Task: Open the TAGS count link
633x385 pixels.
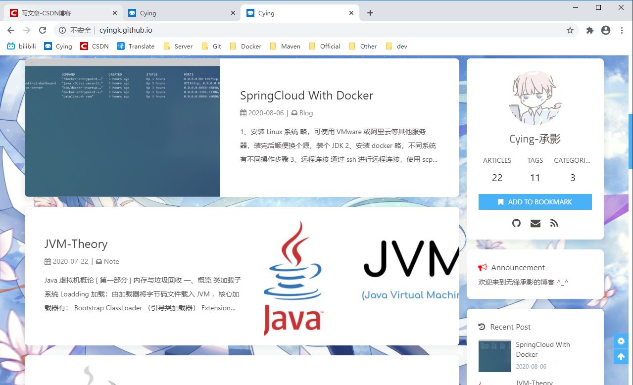Action: click(535, 170)
